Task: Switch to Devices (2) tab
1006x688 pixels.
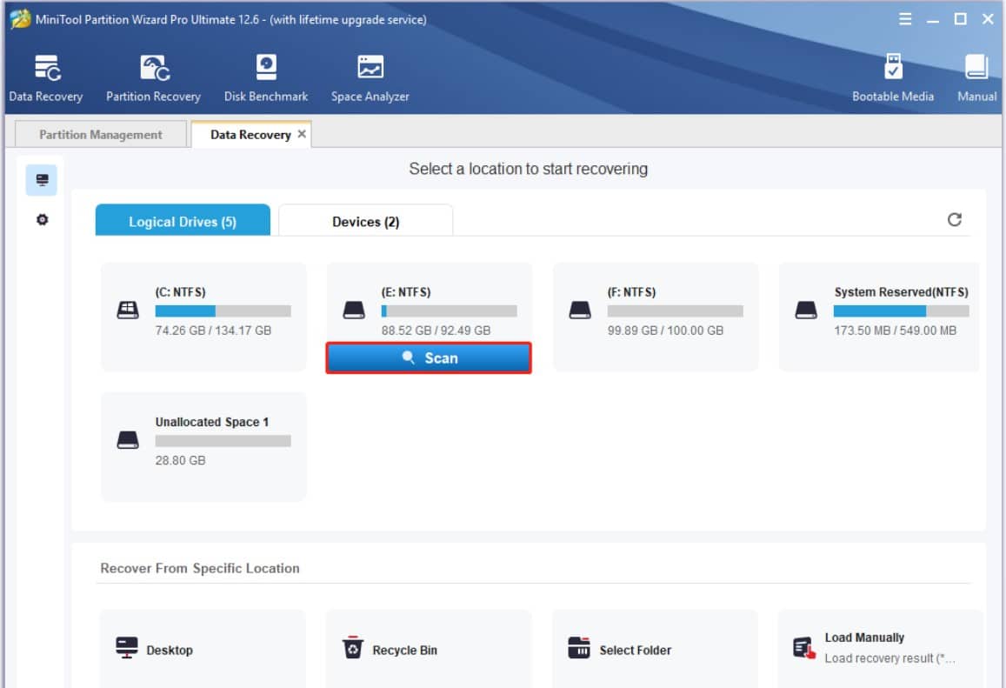Action: pos(366,221)
